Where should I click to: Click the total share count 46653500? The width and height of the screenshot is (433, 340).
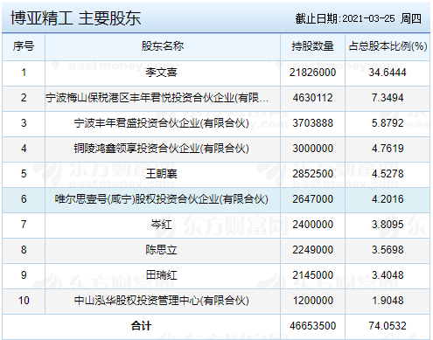click(x=312, y=326)
